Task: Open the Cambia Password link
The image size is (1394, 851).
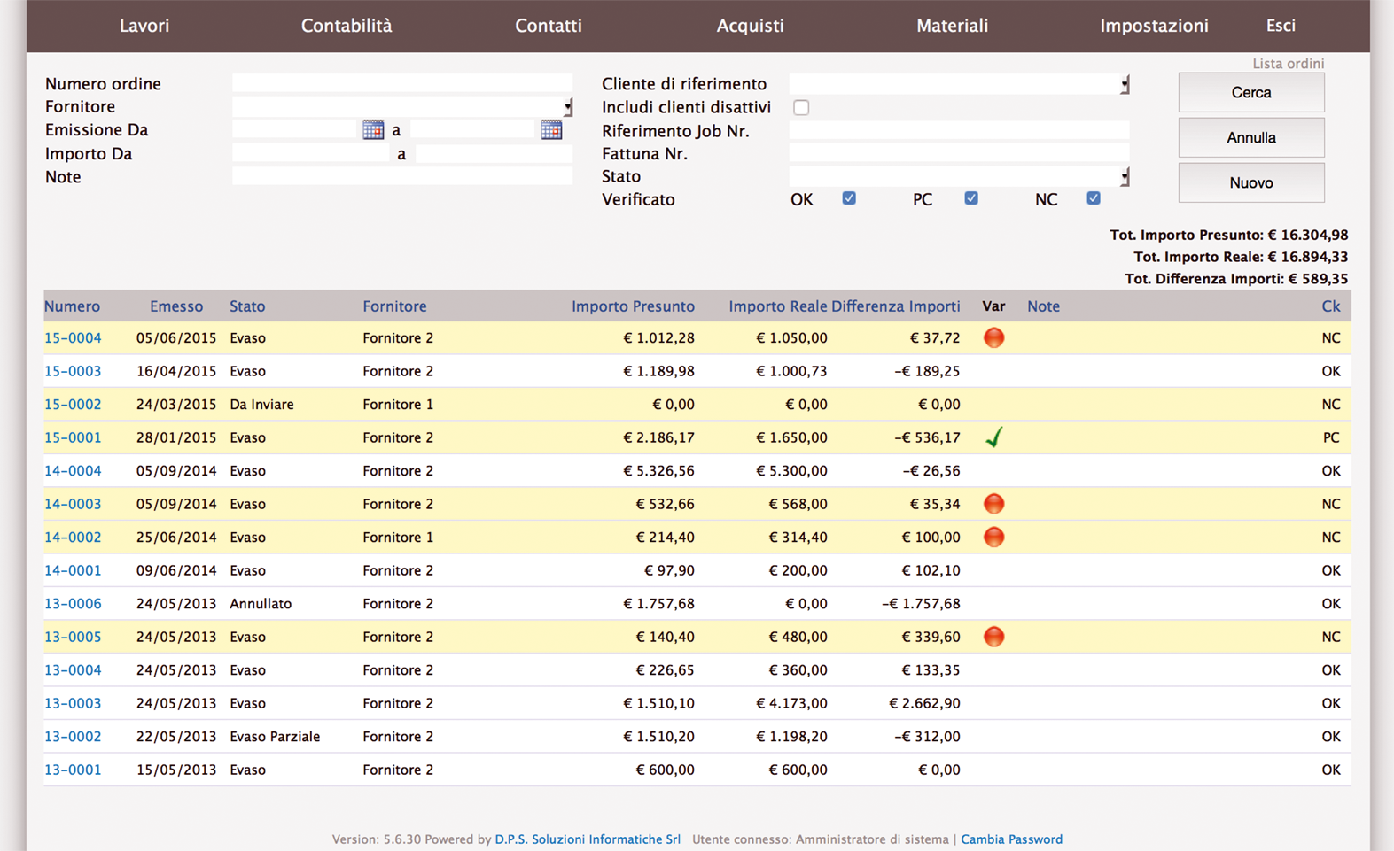Action: 1011,839
